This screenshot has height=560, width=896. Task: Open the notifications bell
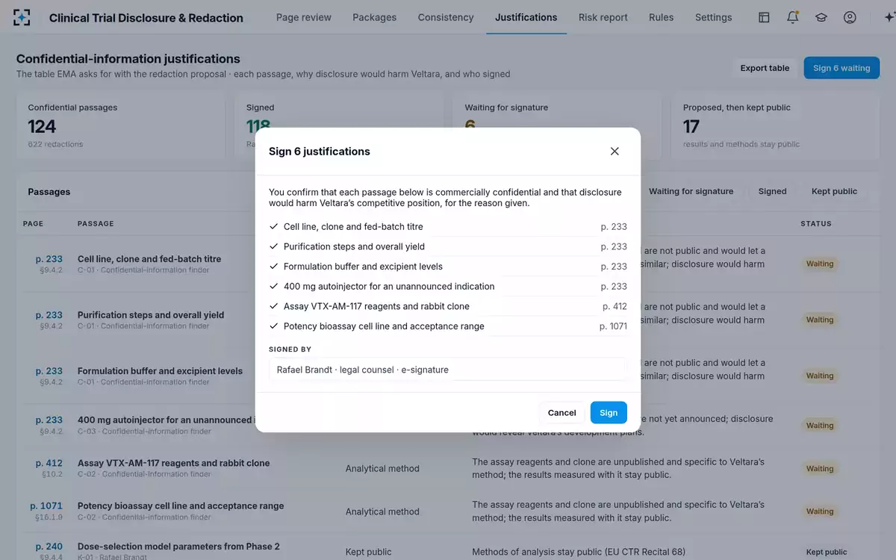[x=793, y=17]
